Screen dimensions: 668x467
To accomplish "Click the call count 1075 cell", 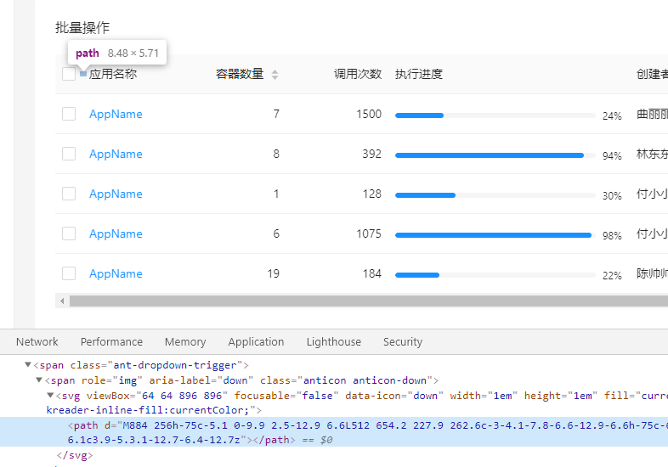I will [x=369, y=233].
